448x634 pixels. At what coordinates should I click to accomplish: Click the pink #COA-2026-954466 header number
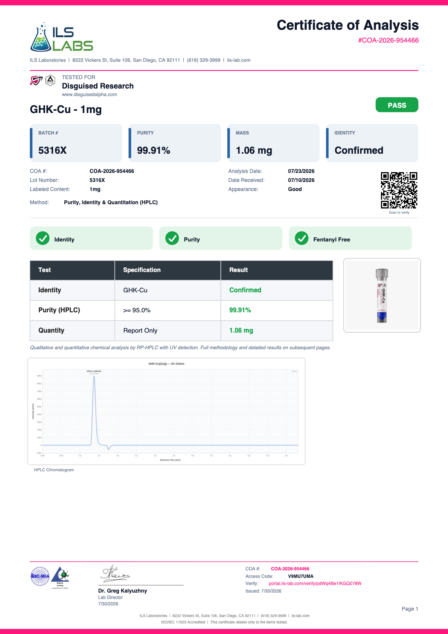coord(388,40)
